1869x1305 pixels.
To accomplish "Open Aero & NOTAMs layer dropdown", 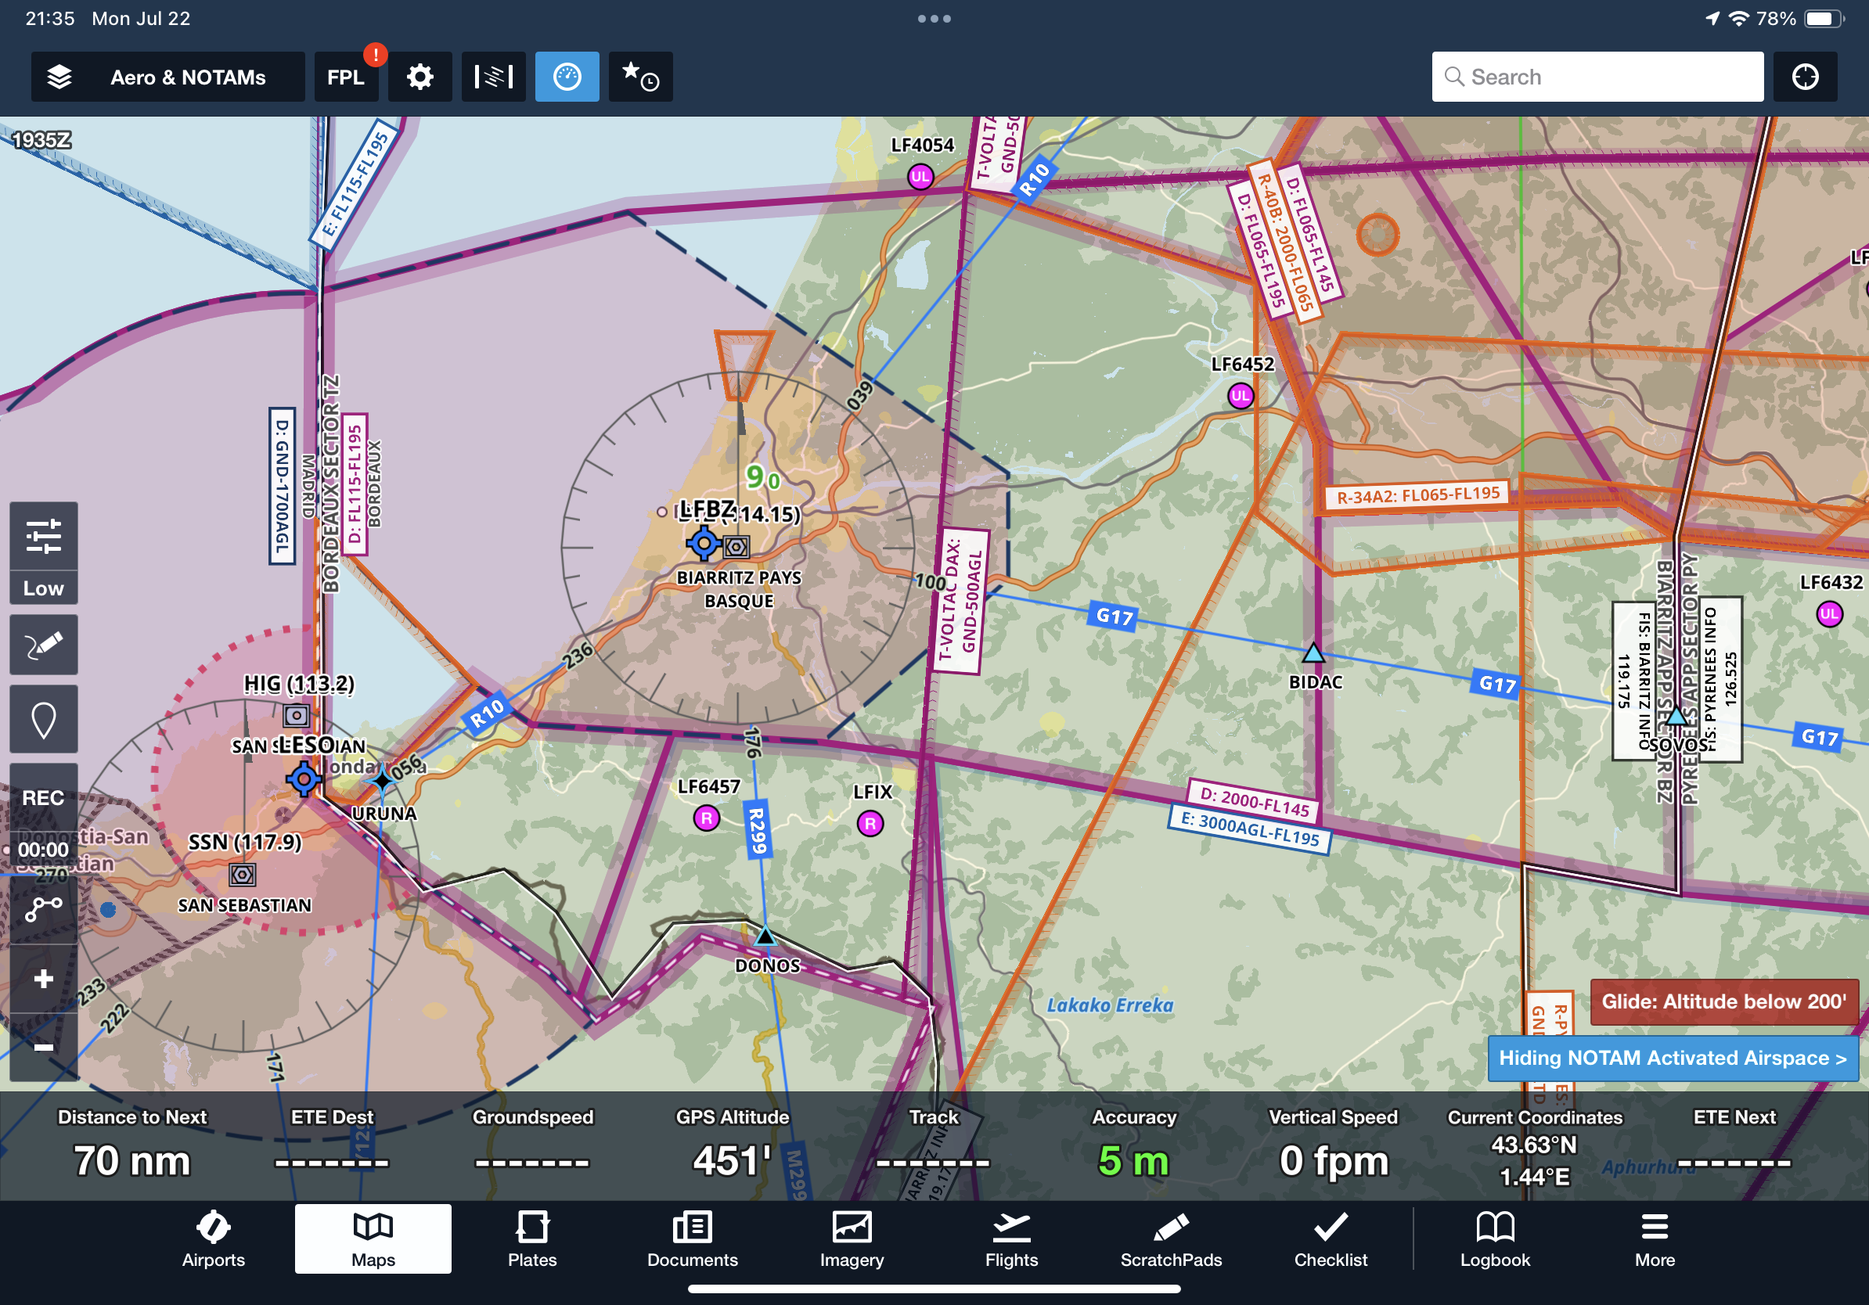I will [168, 77].
